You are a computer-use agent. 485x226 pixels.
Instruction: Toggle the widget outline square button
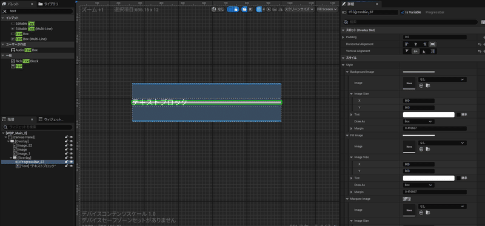(x=230, y=9)
